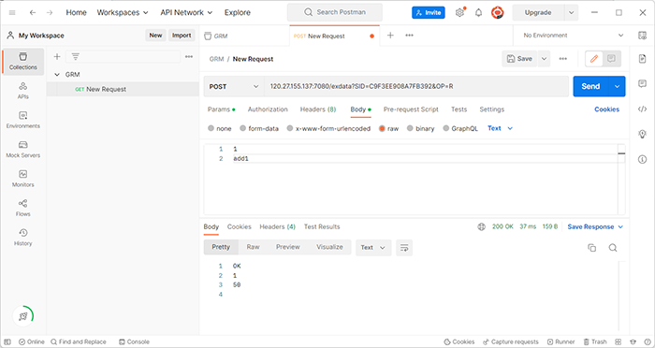Image resolution: width=655 pixels, height=348 pixels.
Task: Click the request URL input field
Action: click(416, 86)
